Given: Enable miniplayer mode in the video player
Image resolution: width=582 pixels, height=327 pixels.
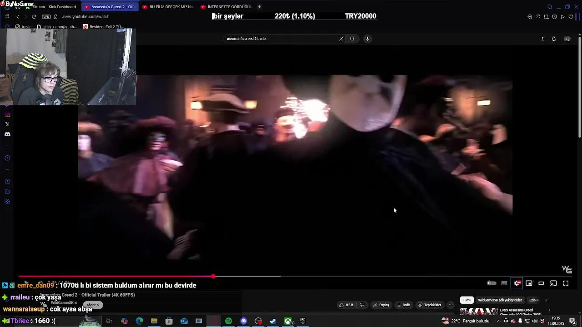Looking at the screenshot, I should click(x=529, y=283).
